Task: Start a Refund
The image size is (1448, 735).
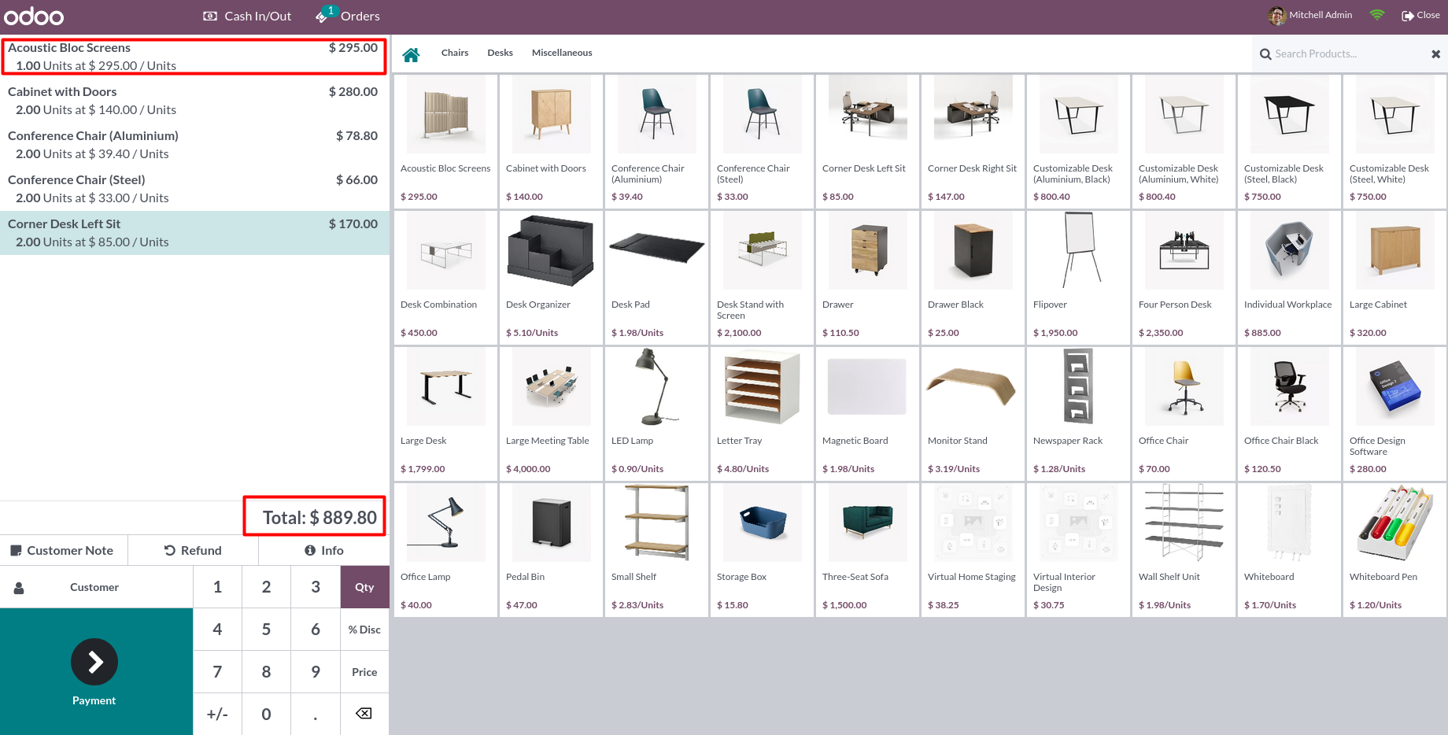Action: tap(193, 550)
